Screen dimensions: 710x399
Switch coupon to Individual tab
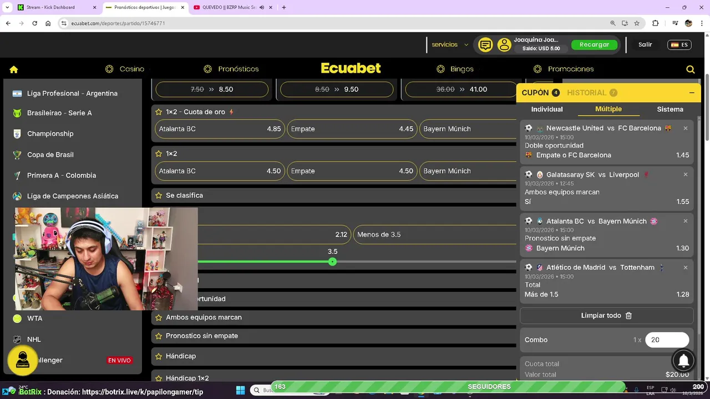tap(547, 110)
